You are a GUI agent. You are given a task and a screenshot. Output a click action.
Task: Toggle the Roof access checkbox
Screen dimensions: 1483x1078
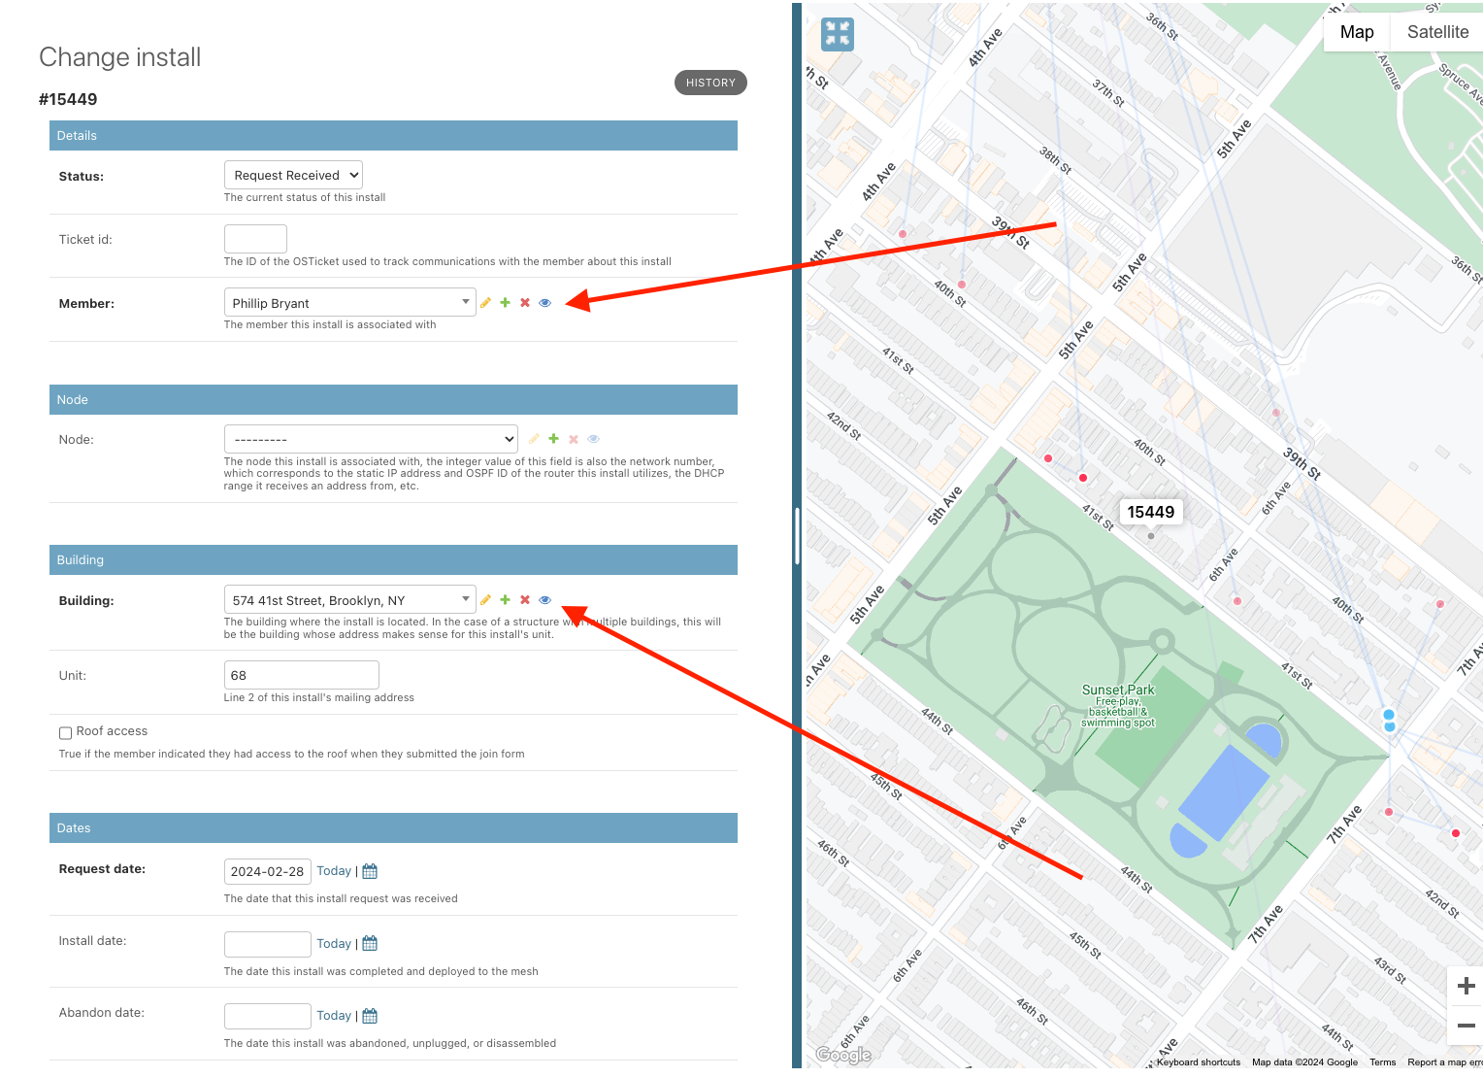pos(65,732)
